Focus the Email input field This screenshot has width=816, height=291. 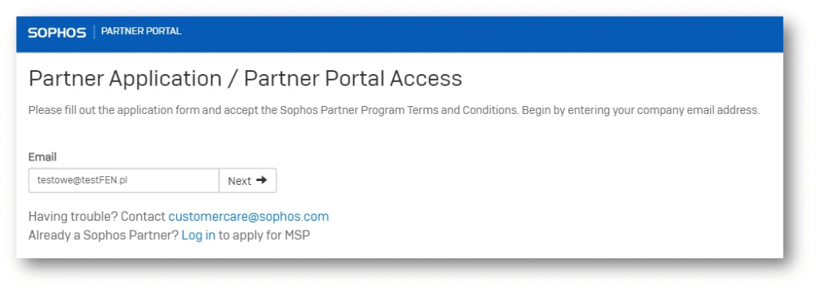(x=124, y=181)
